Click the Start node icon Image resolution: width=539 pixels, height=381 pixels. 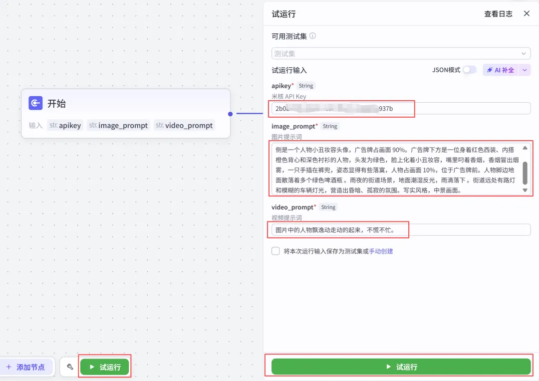(x=35, y=103)
